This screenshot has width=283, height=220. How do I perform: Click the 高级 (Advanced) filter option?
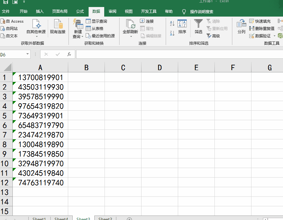(217, 36)
